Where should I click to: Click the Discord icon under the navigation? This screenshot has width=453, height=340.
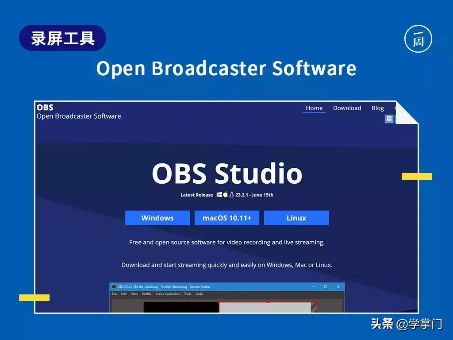click(x=389, y=119)
